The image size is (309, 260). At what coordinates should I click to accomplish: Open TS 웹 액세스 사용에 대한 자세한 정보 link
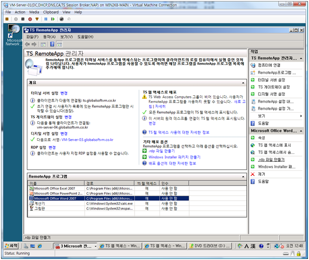[x=179, y=133]
